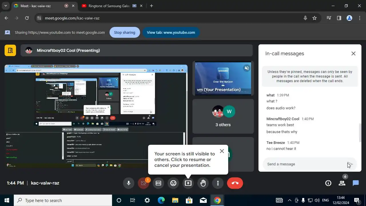Click the chat panel scrollbar
Image resolution: width=366 pixels, height=206 pixels.
[x=360, y=133]
